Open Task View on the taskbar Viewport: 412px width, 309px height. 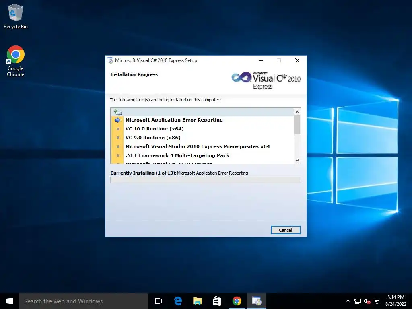click(158, 301)
